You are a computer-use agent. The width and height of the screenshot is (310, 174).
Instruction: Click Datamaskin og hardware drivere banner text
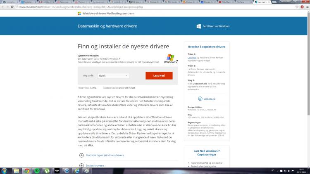(107, 26)
